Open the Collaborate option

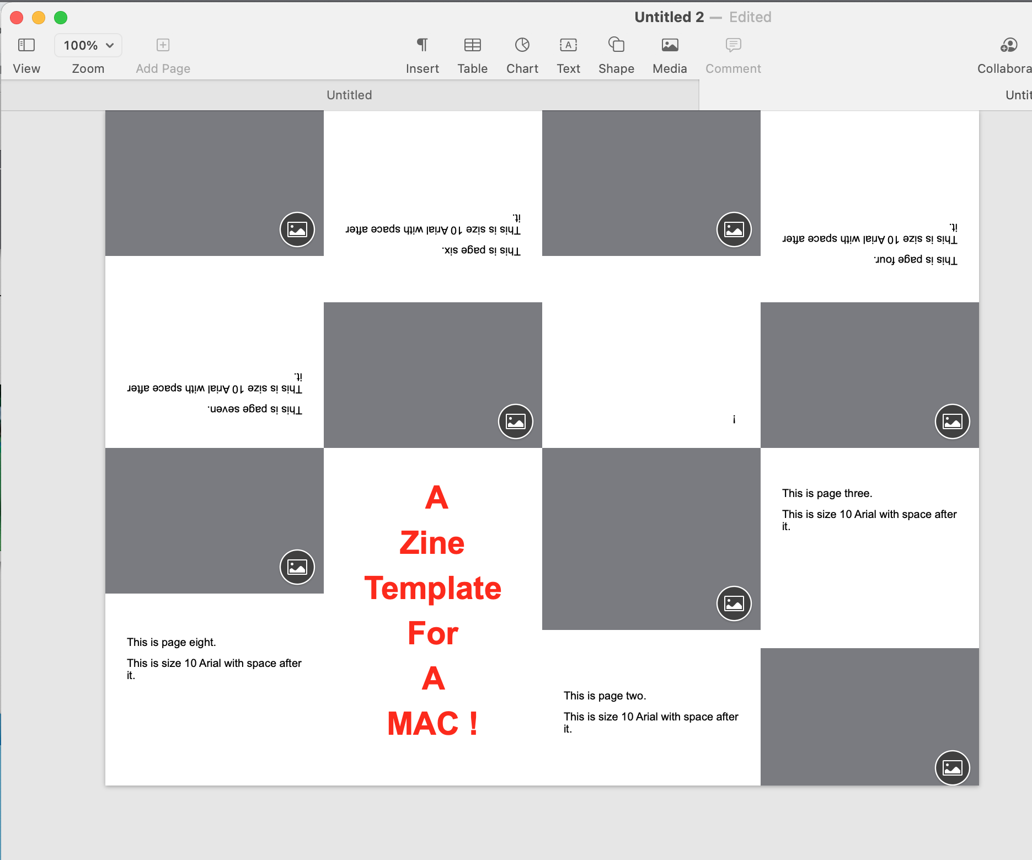1009,45
